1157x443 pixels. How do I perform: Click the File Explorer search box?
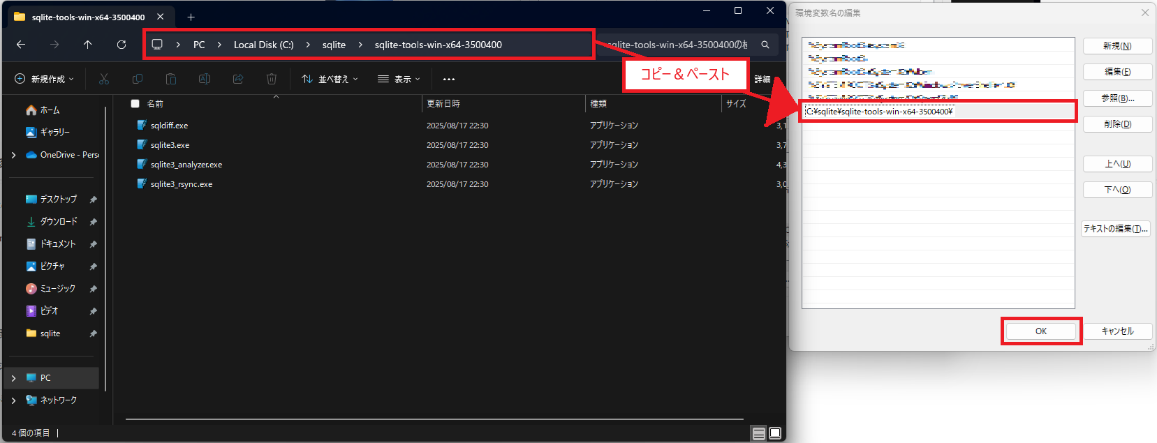688,45
